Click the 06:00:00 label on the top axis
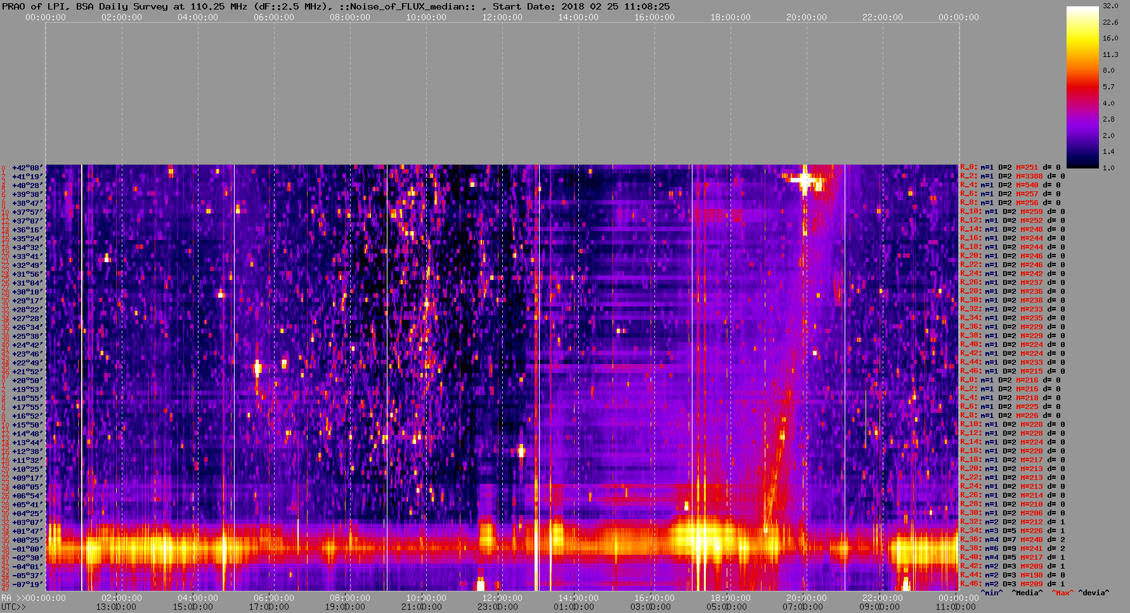1130x613 pixels. click(274, 17)
